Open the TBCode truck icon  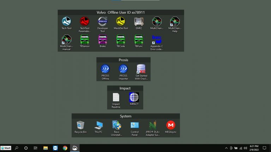point(121,39)
